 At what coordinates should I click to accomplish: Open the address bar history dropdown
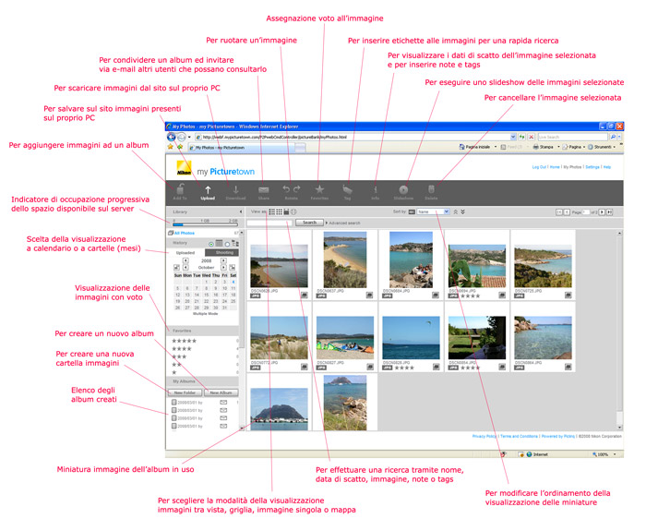[513, 137]
